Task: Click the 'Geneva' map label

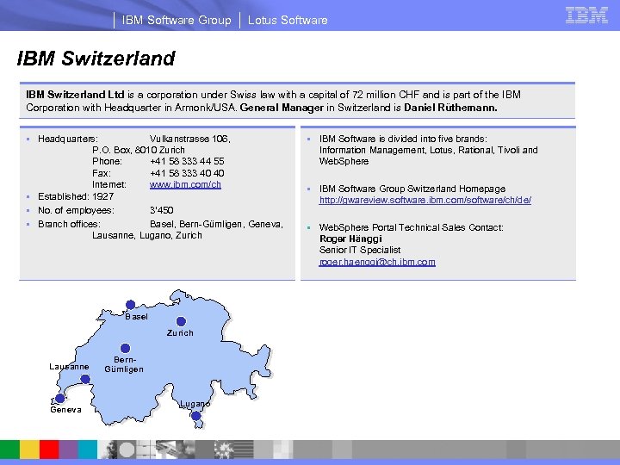Action: 66,410
